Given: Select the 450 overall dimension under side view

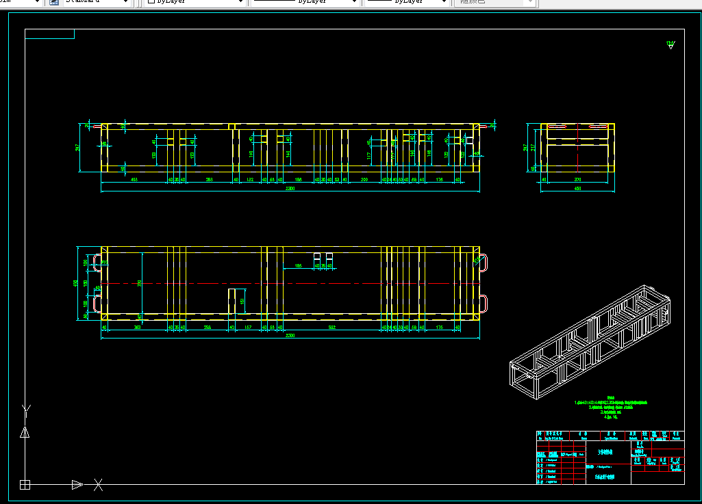Looking at the screenshot, I should (x=577, y=189).
